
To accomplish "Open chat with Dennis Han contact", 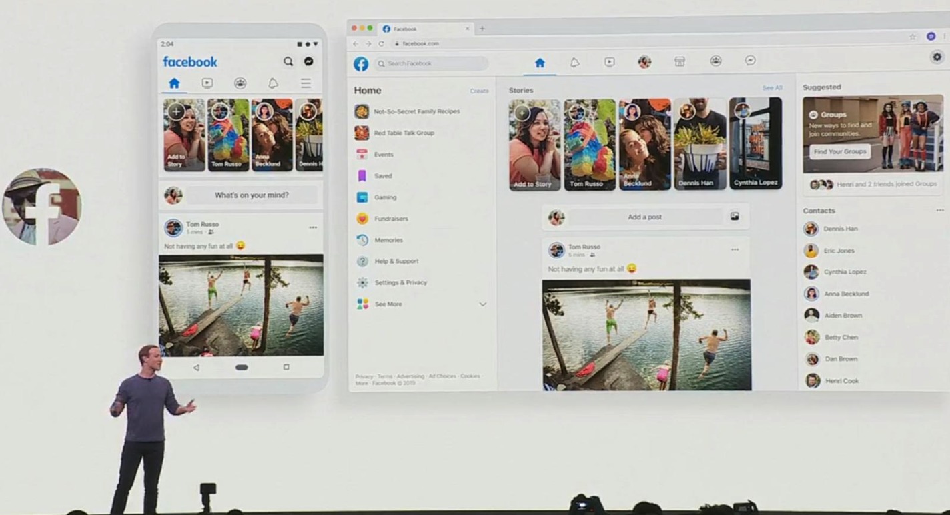I will 831,229.
